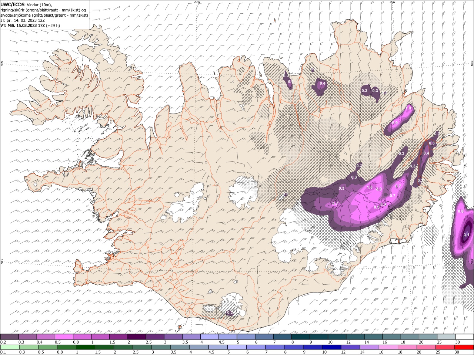This screenshot has height=355, width=474.
Task: Click the "20W" longitude label
Action: pos(197,2)
